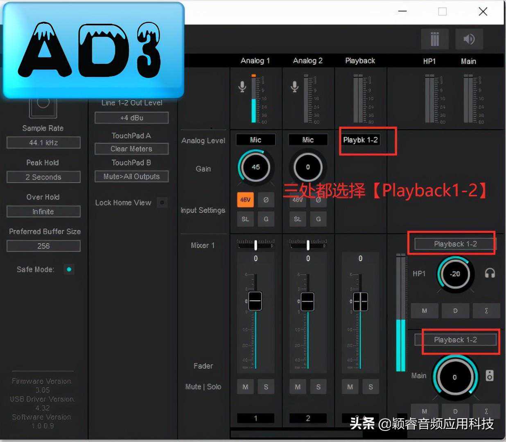Expand the Preferred Buffer Size 256 dropdown
The width and height of the screenshot is (506, 442).
pyautogui.click(x=43, y=246)
